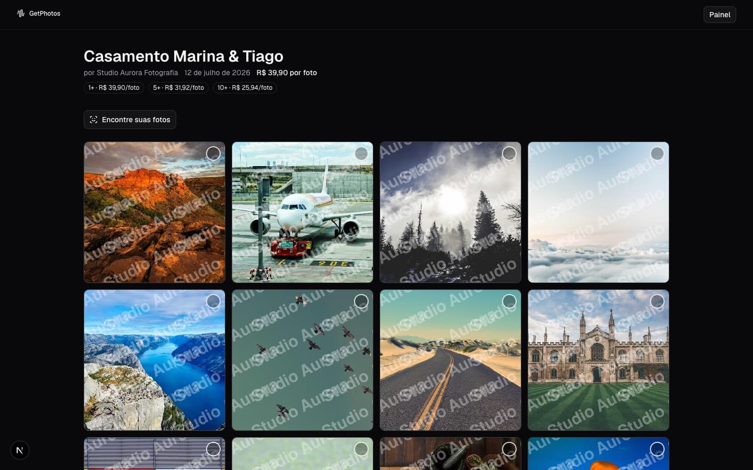The height and width of the screenshot is (470, 753).
Task: Open the Next.js dev tools badge
Action: [20, 450]
